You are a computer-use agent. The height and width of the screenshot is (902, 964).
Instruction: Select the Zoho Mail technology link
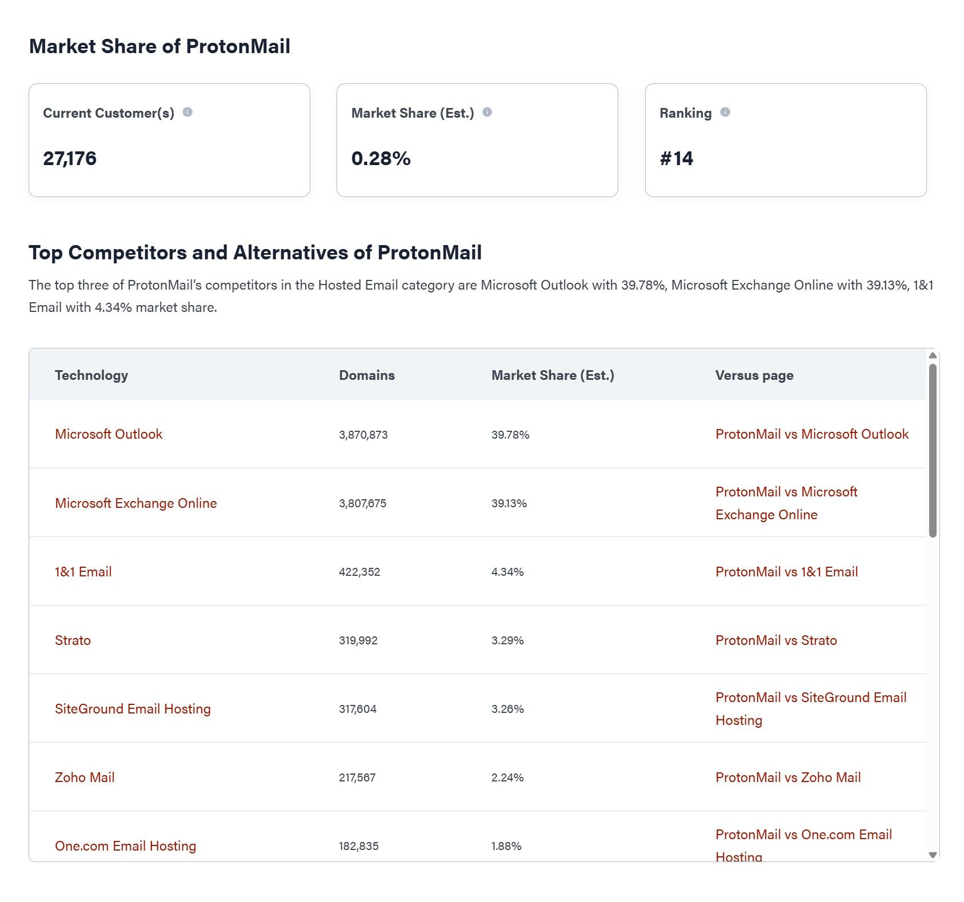pyautogui.click(x=85, y=777)
